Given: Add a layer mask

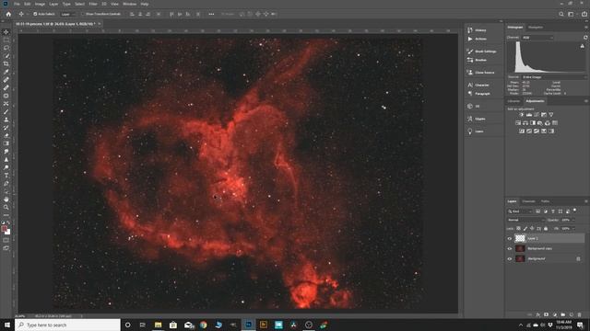Looking at the screenshot, I should pyautogui.click(x=547, y=314).
